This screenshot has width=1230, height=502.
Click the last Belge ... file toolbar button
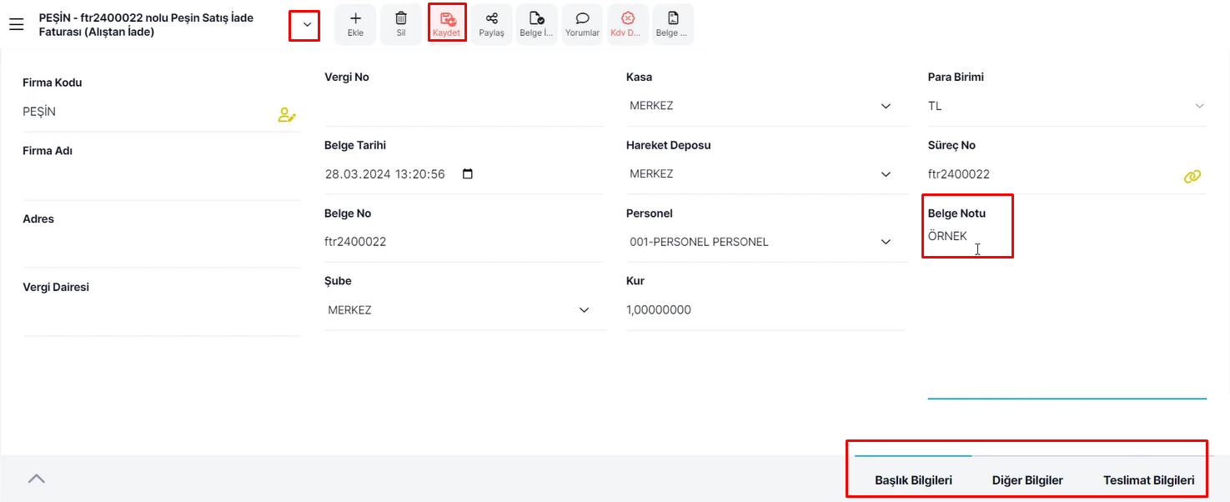coord(673,24)
